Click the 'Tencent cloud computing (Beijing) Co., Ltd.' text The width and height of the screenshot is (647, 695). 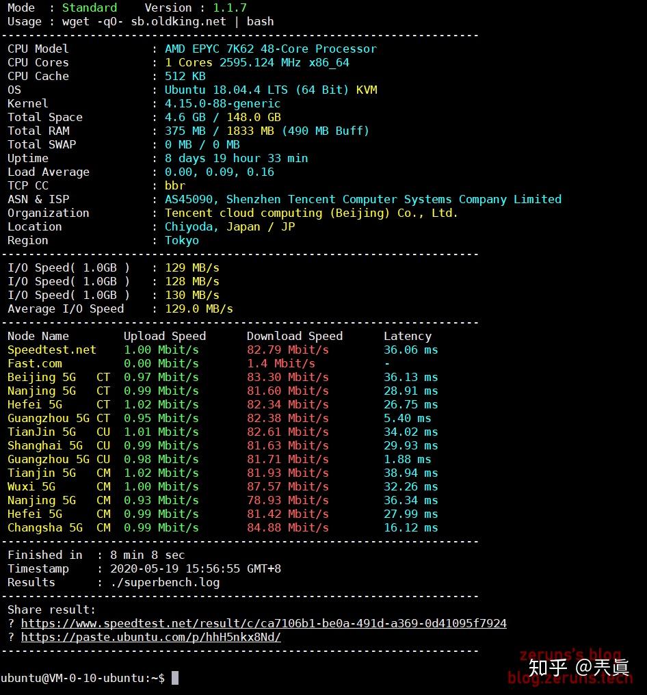(x=311, y=213)
